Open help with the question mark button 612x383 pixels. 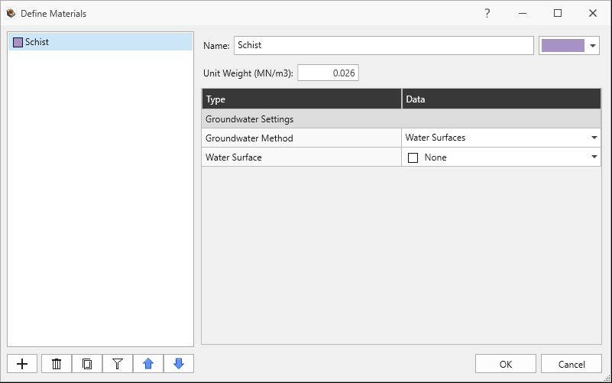[487, 13]
